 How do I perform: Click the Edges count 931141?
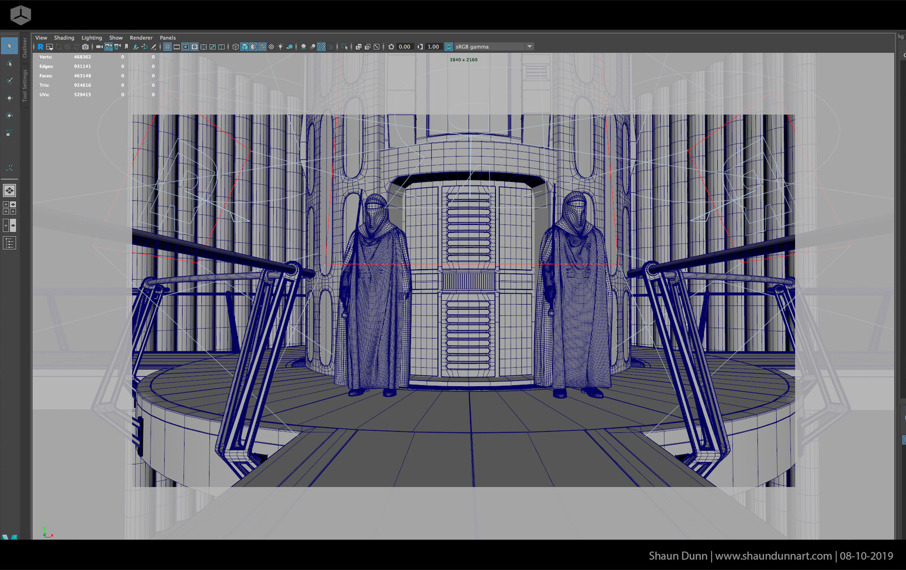point(82,66)
